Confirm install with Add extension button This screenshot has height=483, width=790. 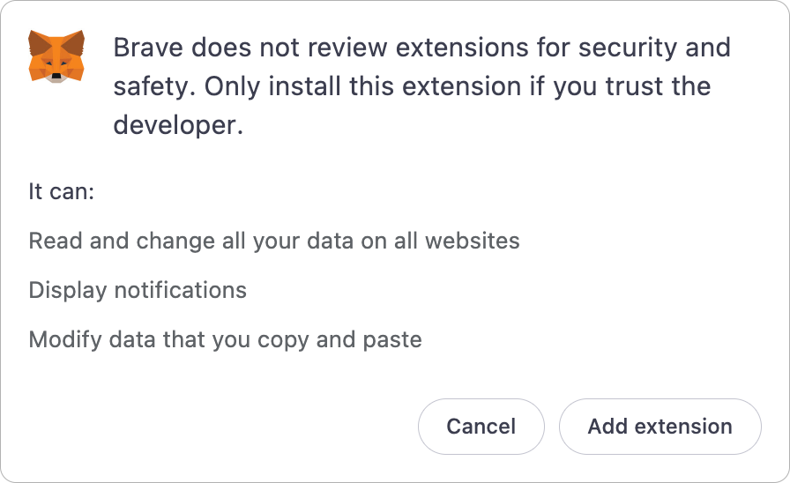coord(660,427)
